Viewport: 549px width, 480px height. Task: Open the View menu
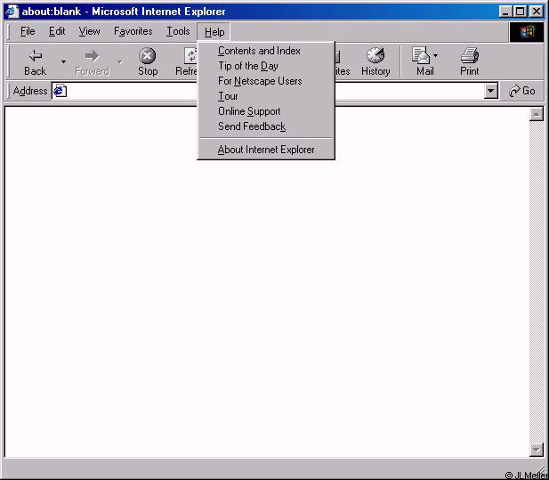point(89,31)
